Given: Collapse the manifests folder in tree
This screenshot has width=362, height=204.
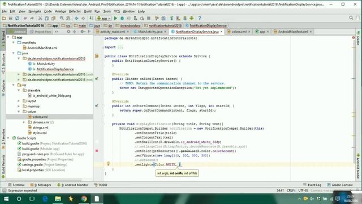Looking at the screenshot, I should [14, 42].
